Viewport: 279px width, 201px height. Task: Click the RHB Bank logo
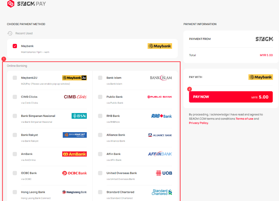[162, 116]
